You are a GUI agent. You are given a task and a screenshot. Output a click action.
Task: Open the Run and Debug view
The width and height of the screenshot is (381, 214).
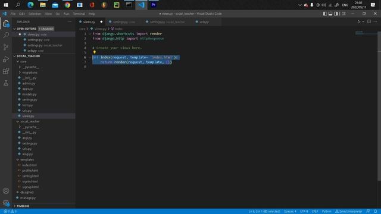6,59
